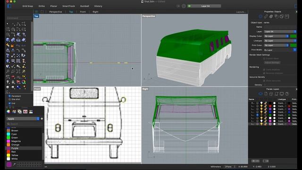The width and height of the screenshot is (302, 170).
Task: Click the padlock Lock objects tool
Action: [13, 82]
